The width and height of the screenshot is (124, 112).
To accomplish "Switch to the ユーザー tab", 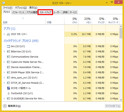I will (x=57, y=12).
